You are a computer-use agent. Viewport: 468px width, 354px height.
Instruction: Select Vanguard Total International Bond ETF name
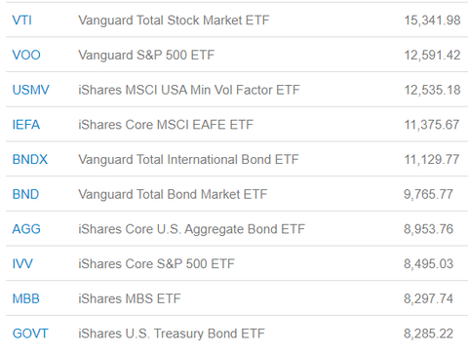pos(188,159)
